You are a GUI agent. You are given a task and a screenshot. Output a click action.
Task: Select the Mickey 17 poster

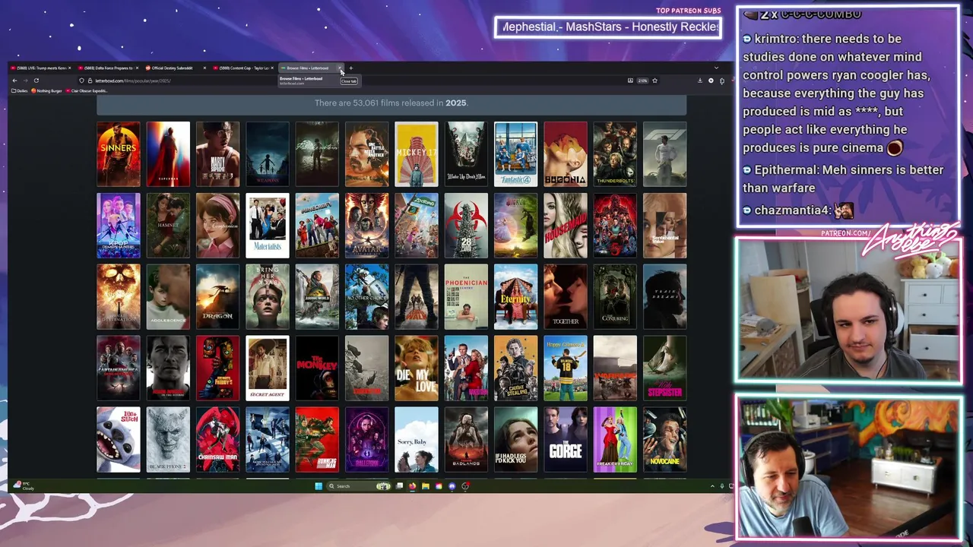tap(417, 154)
